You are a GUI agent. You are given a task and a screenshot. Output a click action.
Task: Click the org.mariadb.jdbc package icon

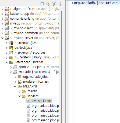click(20, 77)
